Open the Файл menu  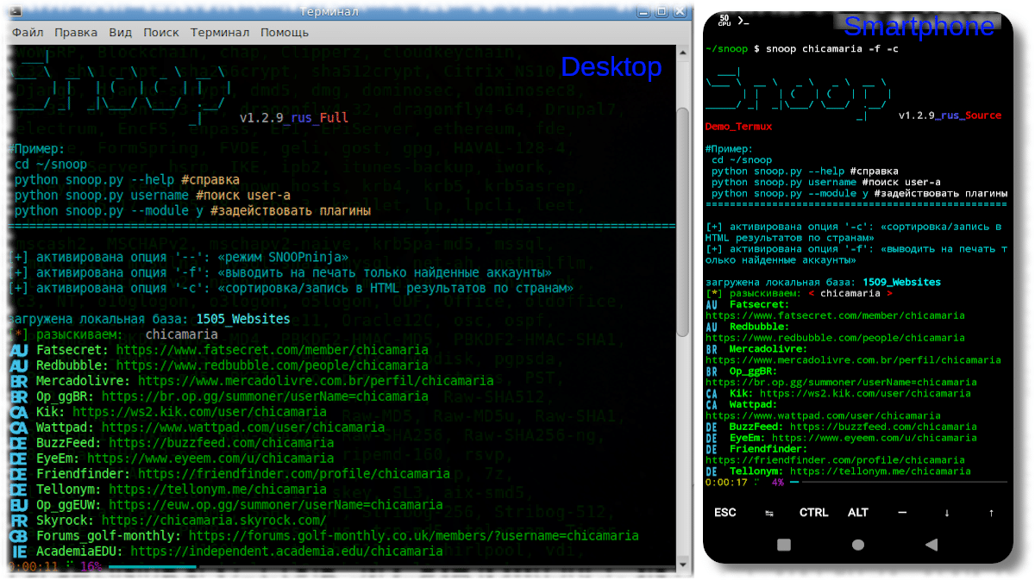tap(28, 33)
